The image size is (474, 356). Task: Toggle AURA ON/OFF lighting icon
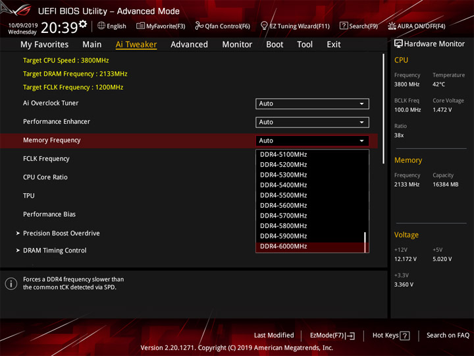click(x=392, y=26)
